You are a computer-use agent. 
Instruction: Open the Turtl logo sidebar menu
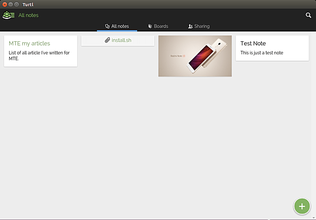[x=8, y=15]
